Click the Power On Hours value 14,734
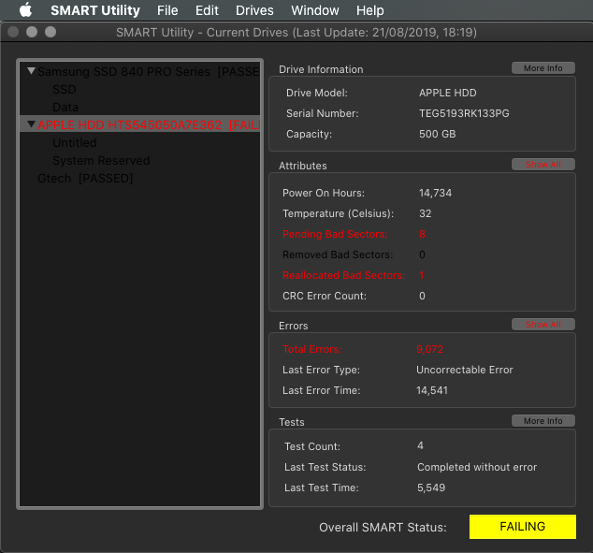 pyautogui.click(x=435, y=194)
